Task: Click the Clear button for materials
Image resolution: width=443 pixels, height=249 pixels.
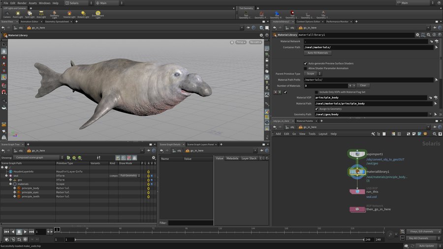Action: click(x=362, y=86)
